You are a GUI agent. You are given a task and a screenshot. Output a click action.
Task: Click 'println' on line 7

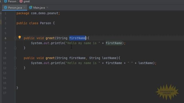[57, 43]
